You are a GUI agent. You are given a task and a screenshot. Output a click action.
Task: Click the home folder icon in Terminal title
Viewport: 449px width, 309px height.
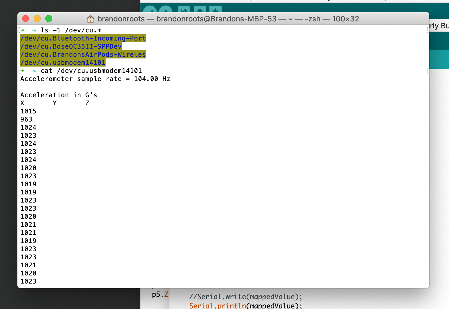[90, 19]
